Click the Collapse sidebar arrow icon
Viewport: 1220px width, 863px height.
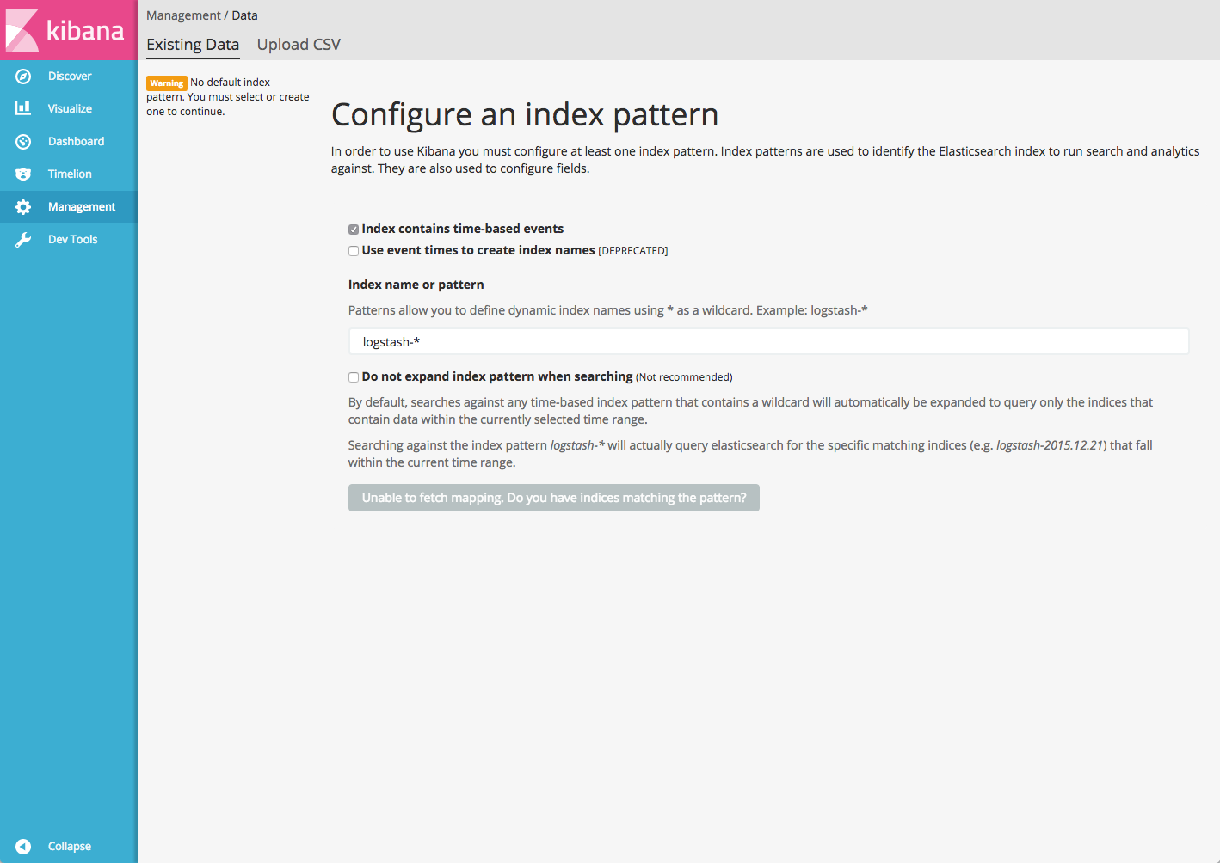click(x=23, y=847)
